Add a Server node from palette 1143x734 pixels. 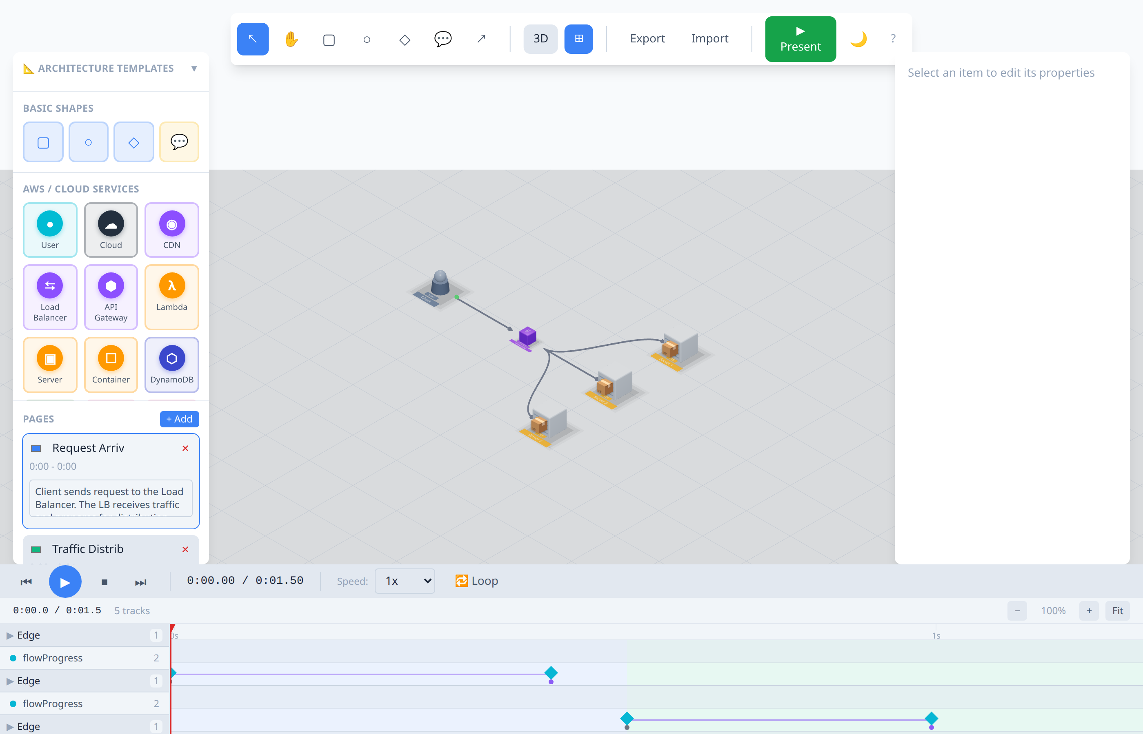50,365
